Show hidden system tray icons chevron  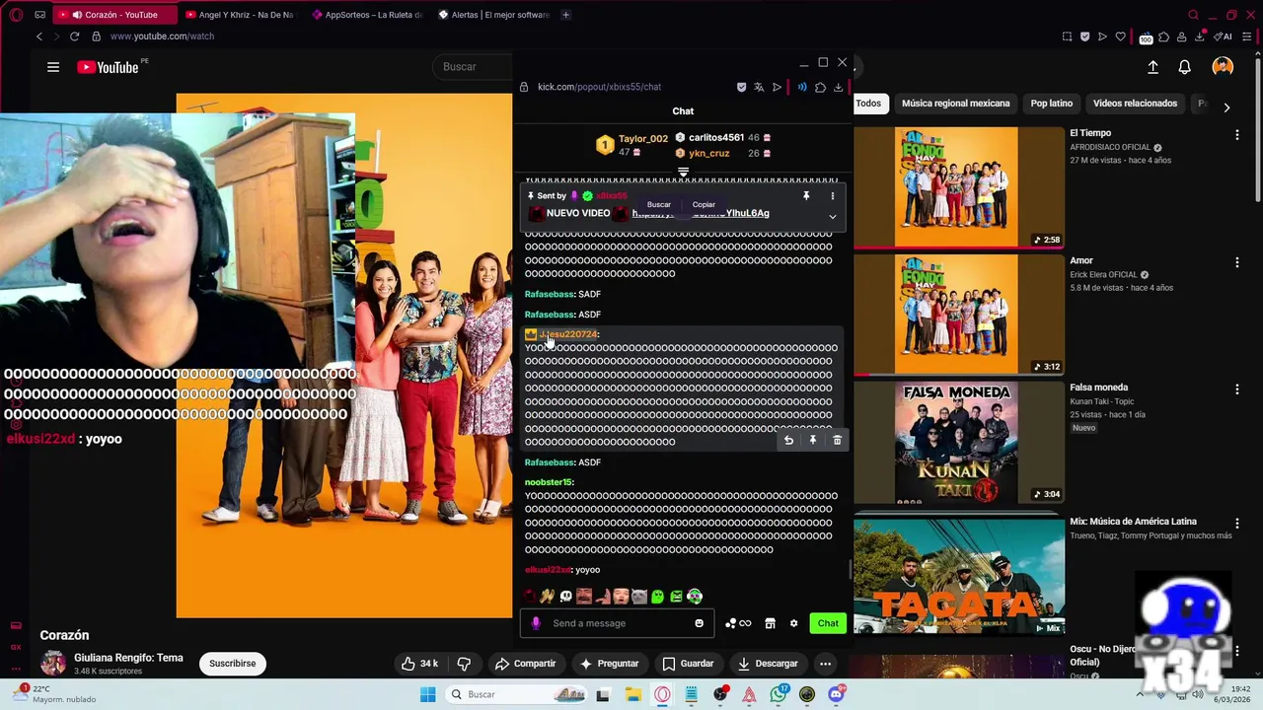coord(1140,694)
